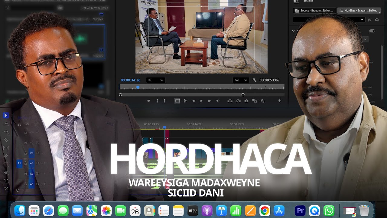387x218 pixels.
Task: Open the Full playback resolution dropdown
Action: pyautogui.click(x=241, y=80)
